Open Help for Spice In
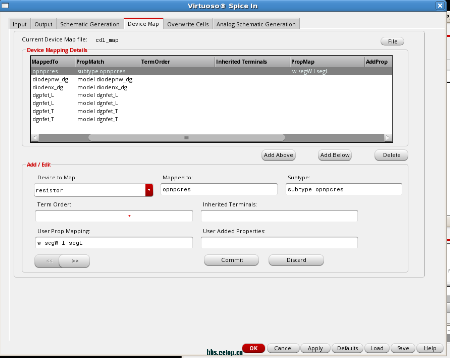This screenshot has width=450, height=358. pyautogui.click(x=430, y=348)
